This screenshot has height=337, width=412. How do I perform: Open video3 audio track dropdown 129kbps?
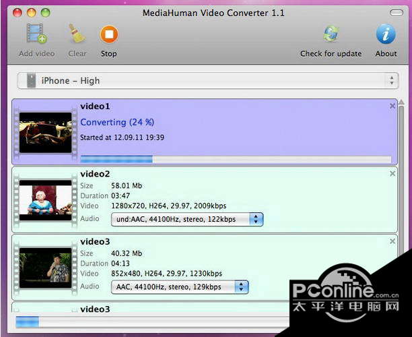180,286
